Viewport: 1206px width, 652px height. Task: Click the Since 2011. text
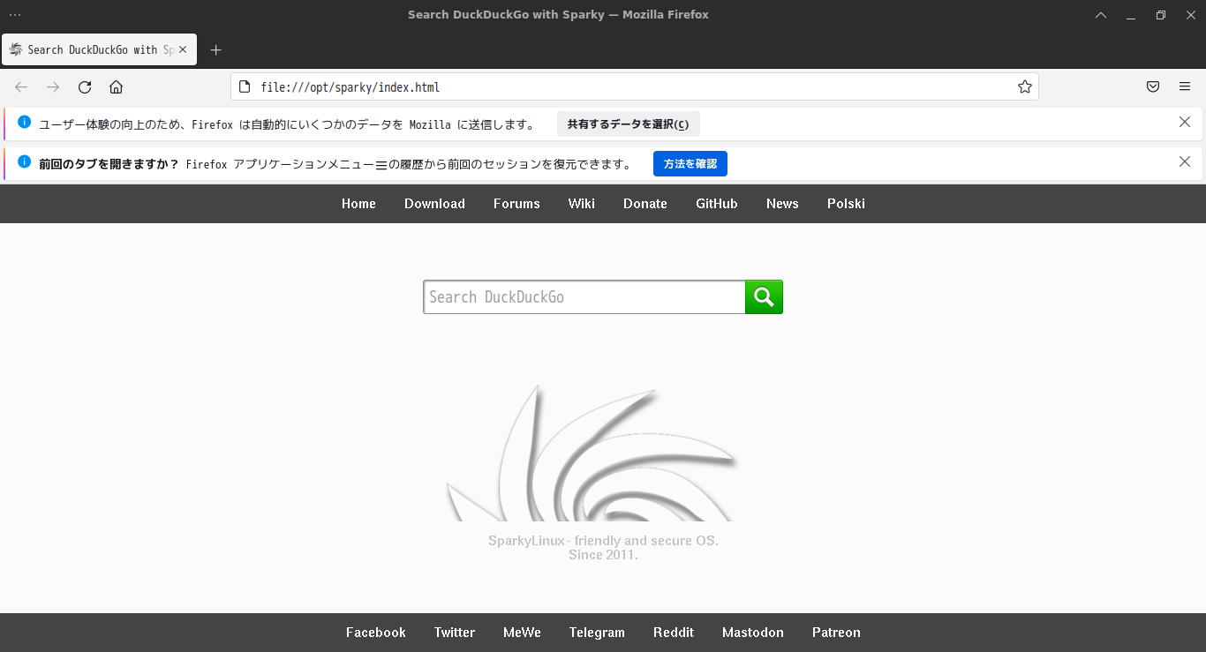[x=603, y=555]
